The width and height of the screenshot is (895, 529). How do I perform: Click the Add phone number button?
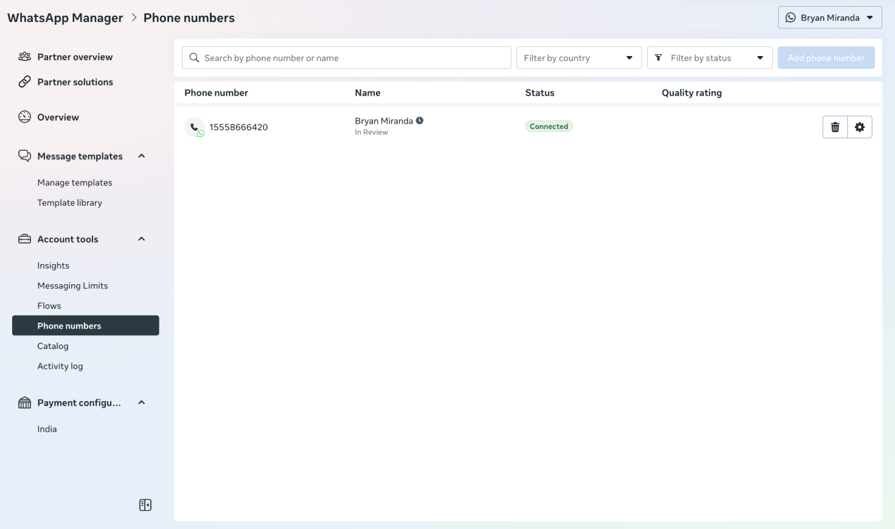point(826,58)
